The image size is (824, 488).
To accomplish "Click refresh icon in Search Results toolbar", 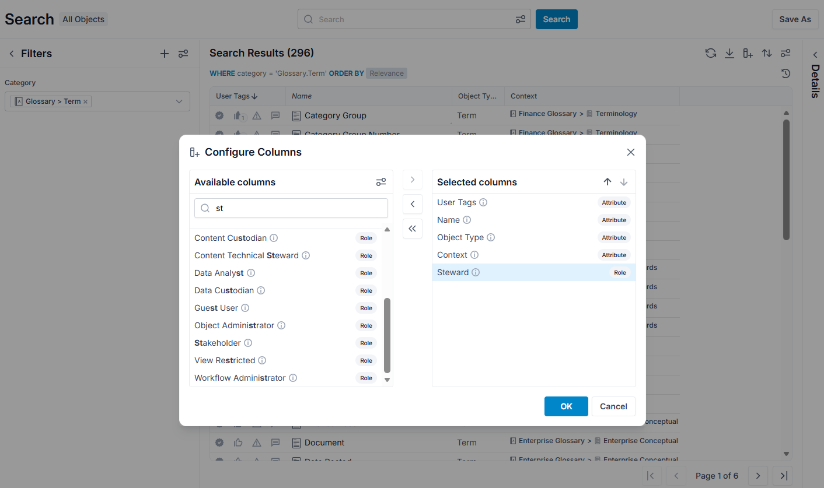I will coord(711,53).
